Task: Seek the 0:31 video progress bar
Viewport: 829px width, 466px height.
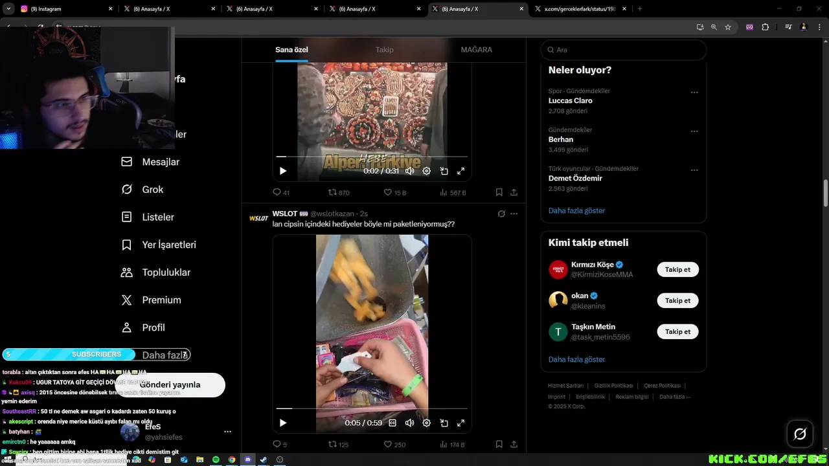Action: pyautogui.click(x=372, y=157)
